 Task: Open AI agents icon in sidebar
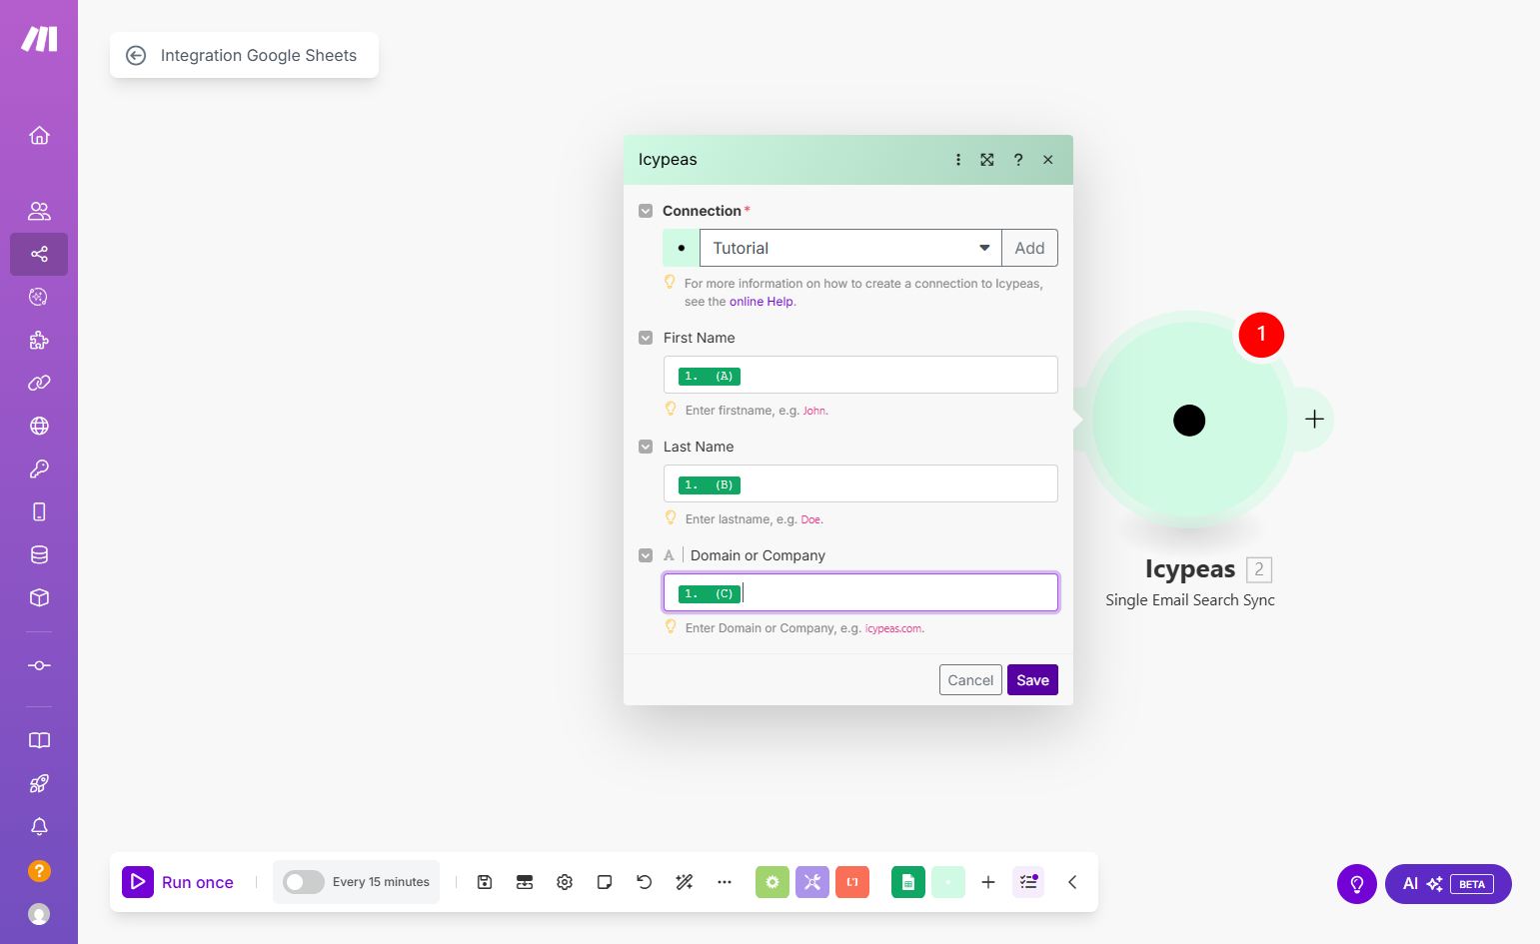pyautogui.click(x=39, y=297)
